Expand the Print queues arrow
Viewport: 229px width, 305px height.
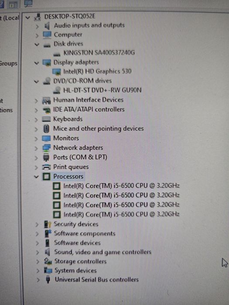pyautogui.click(x=36, y=167)
